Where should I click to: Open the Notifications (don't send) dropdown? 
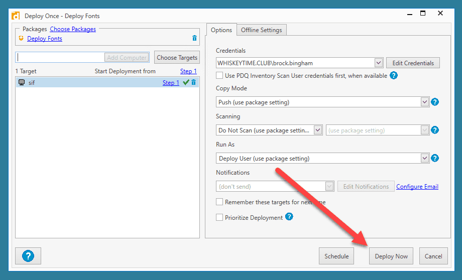329,186
